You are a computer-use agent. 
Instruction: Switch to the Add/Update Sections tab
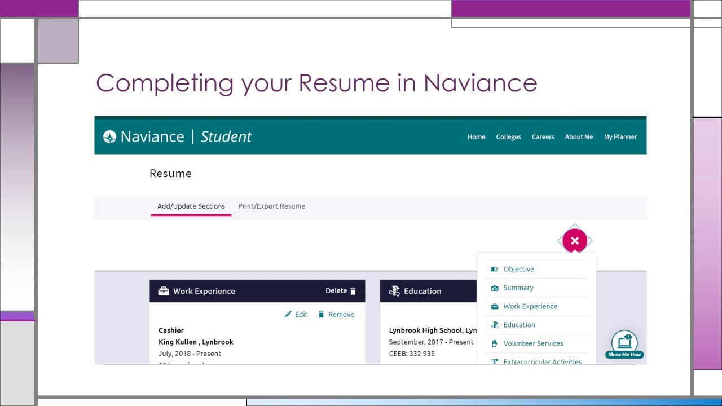(191, 206)
